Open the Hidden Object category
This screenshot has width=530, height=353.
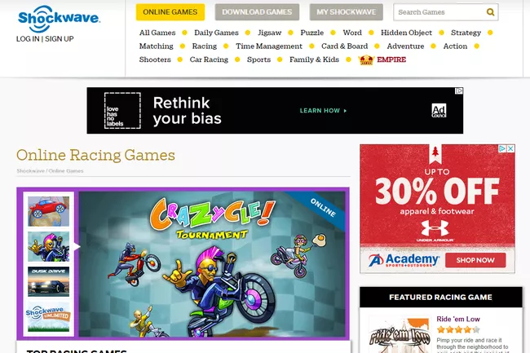[406, 33]
